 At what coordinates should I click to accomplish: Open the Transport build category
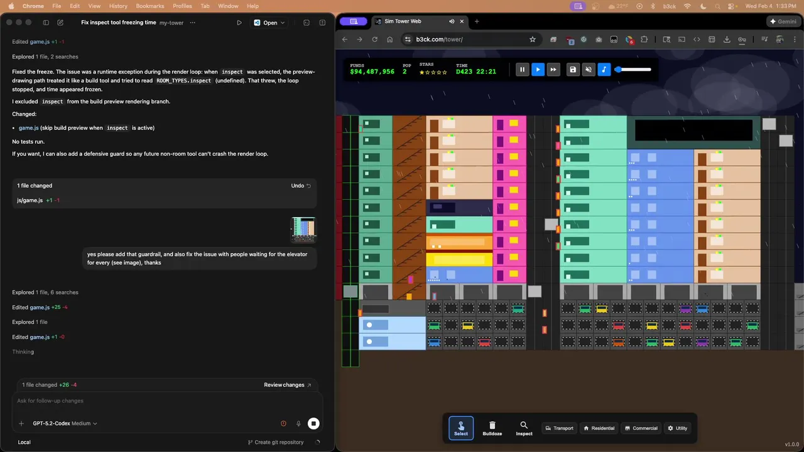tap(559, 428)
